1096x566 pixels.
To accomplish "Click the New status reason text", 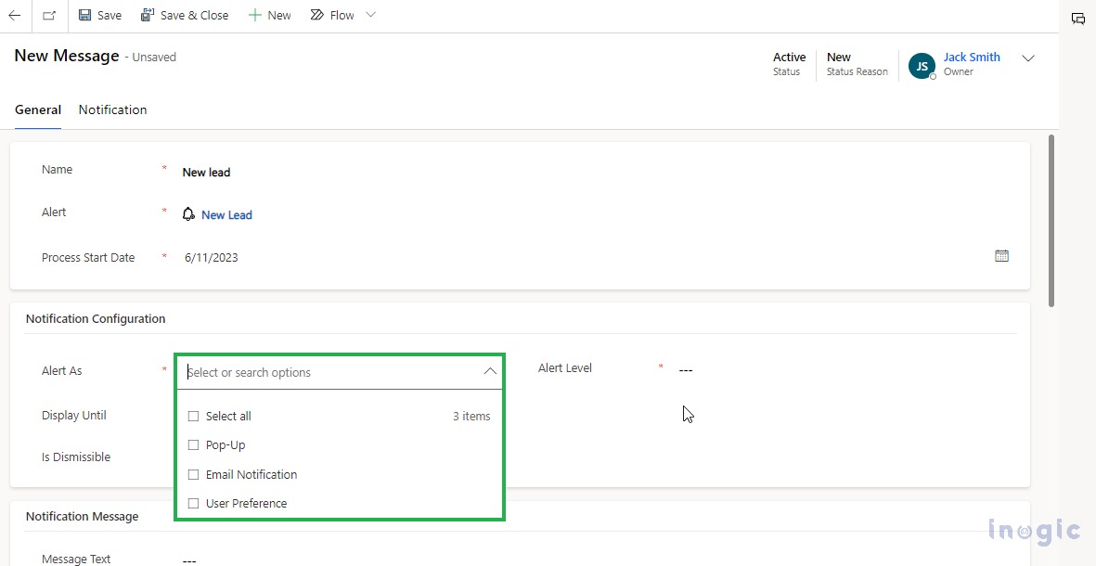I will (x=839, y=58).
